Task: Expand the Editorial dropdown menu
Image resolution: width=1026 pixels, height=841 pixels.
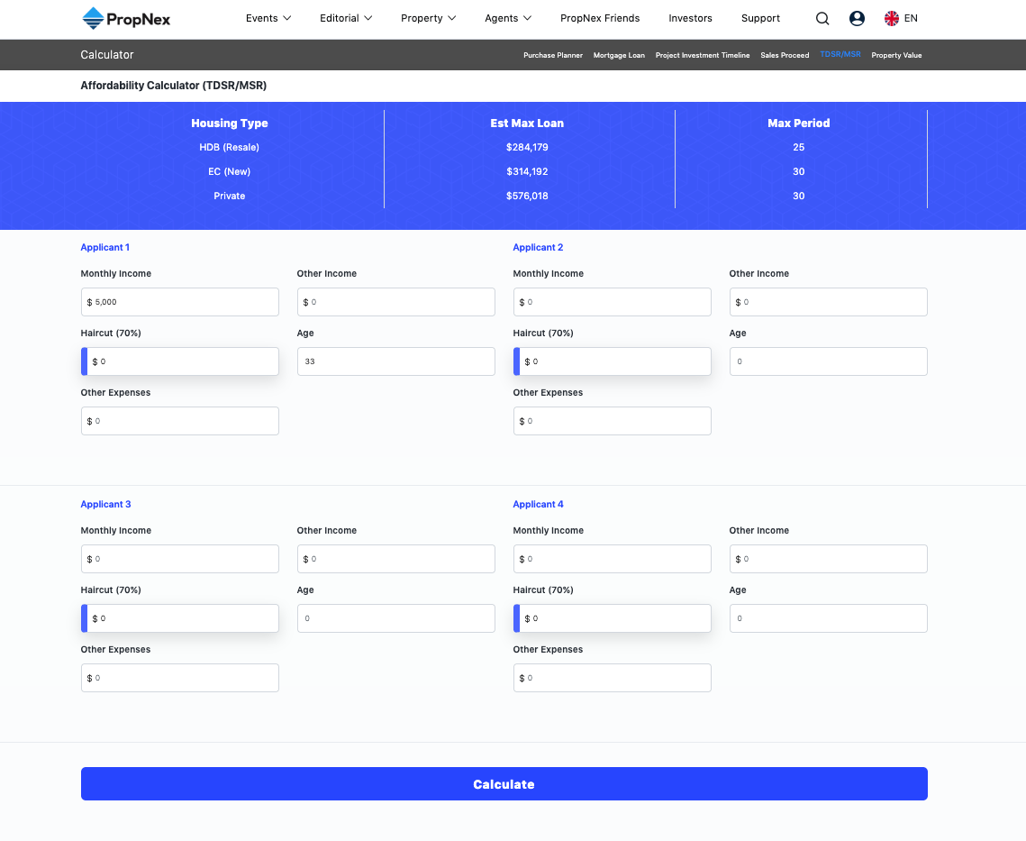Action: pos(346,18)
